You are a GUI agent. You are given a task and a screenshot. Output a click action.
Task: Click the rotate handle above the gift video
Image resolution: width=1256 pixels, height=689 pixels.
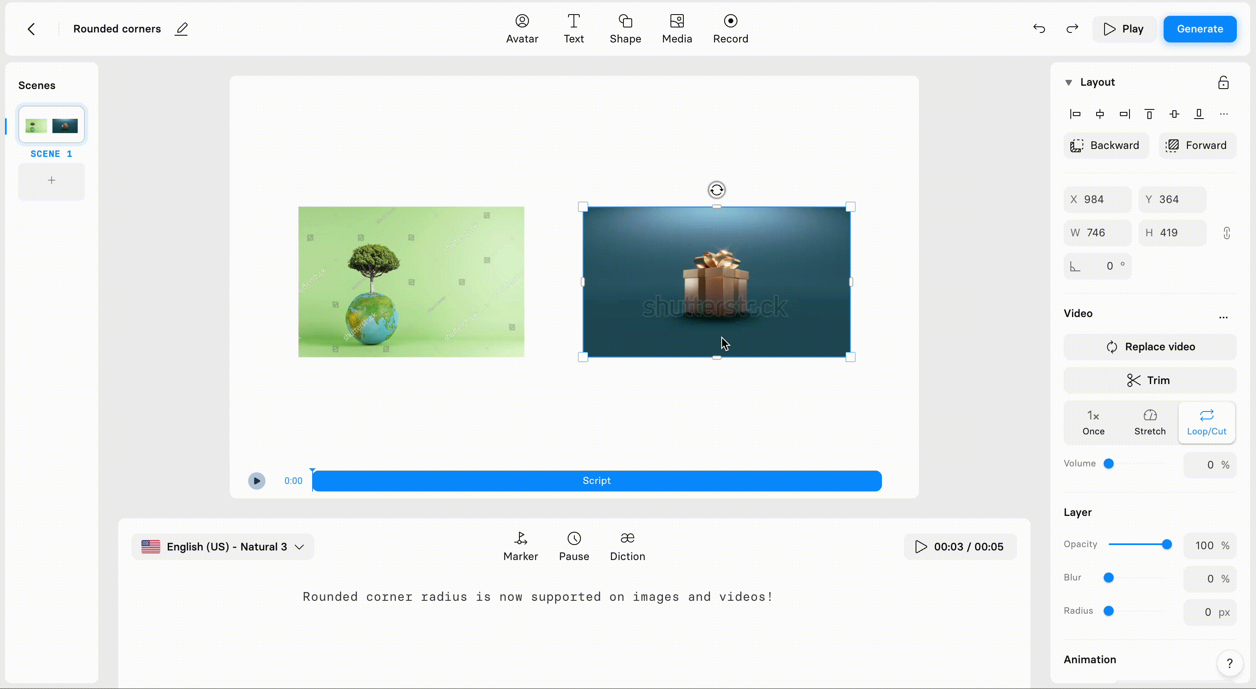click(x=716, y=190)
